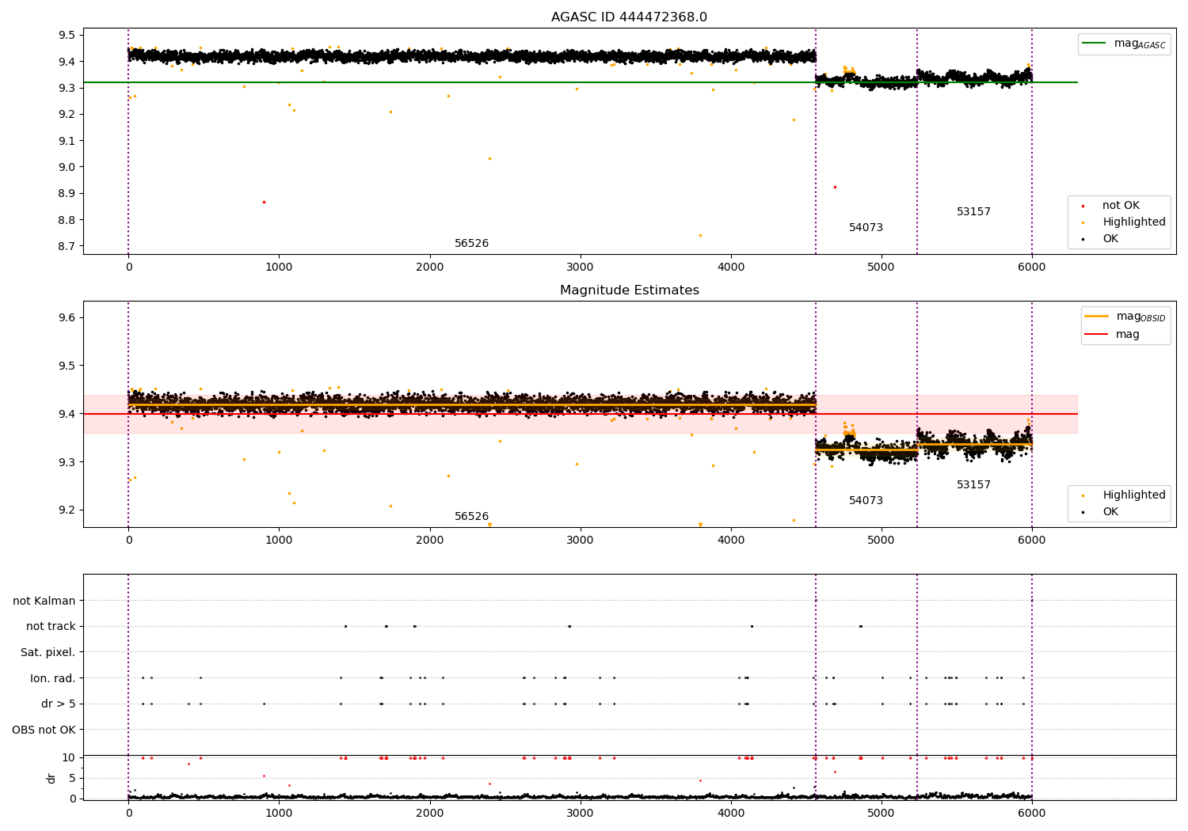Click the red not-OK outlier near 8.87 magnitude

(264, 202)
